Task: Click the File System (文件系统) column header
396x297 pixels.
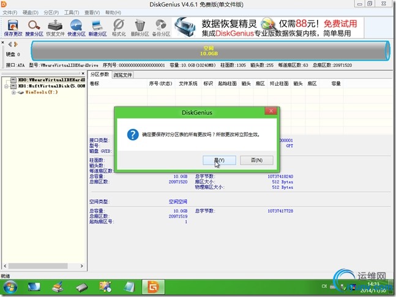Action: [x=188, y=84]
